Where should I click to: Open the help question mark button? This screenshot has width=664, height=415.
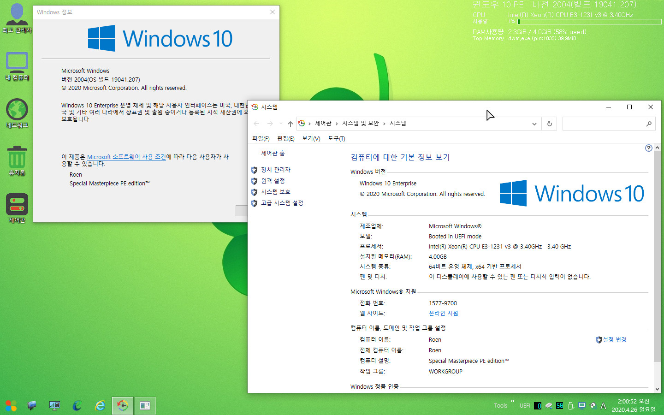(x=649, y=148)
